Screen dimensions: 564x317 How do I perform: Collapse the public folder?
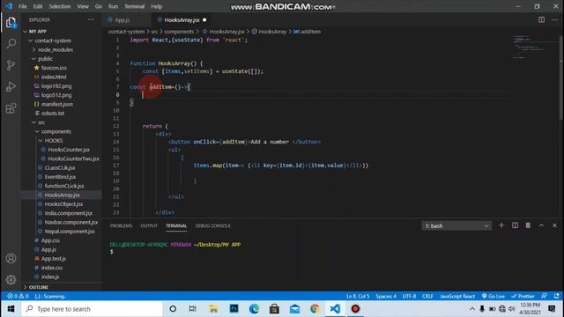(x=45, y=59)
